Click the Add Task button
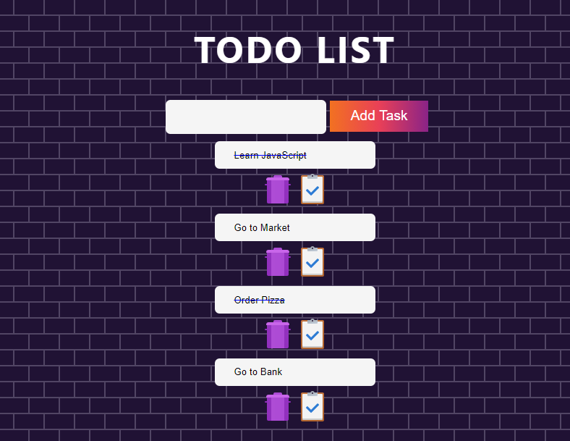 (x=379, y=116)
